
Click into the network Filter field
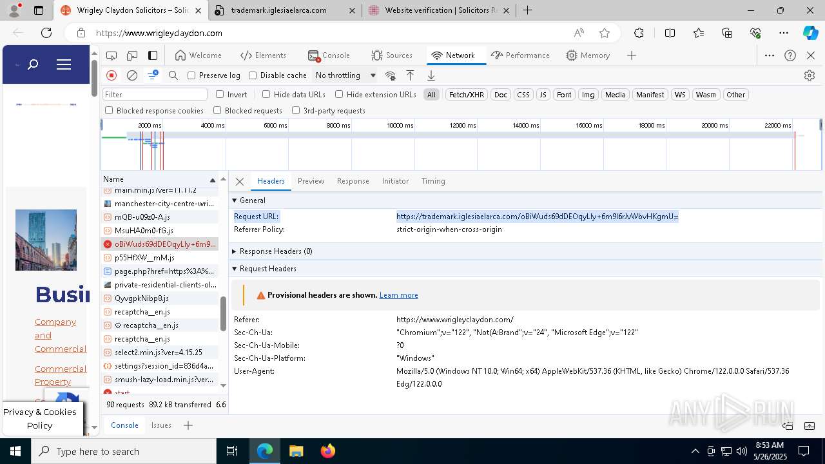155,95
